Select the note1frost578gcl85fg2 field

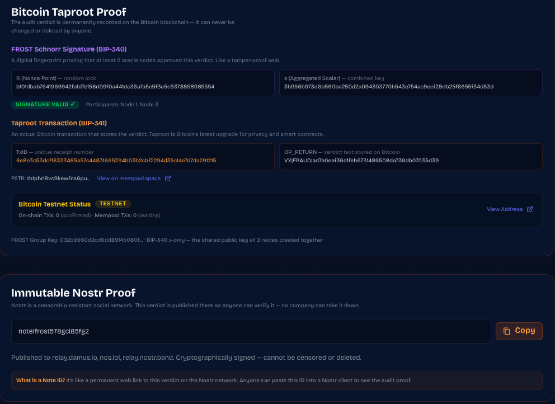tap(251, 331)
